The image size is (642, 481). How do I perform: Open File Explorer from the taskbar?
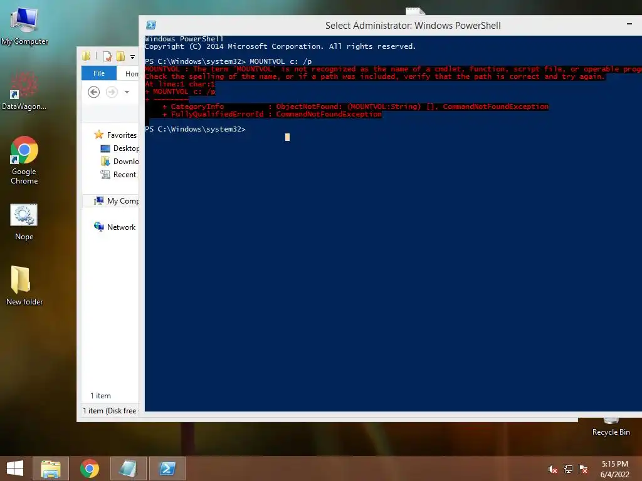point(51,468)
